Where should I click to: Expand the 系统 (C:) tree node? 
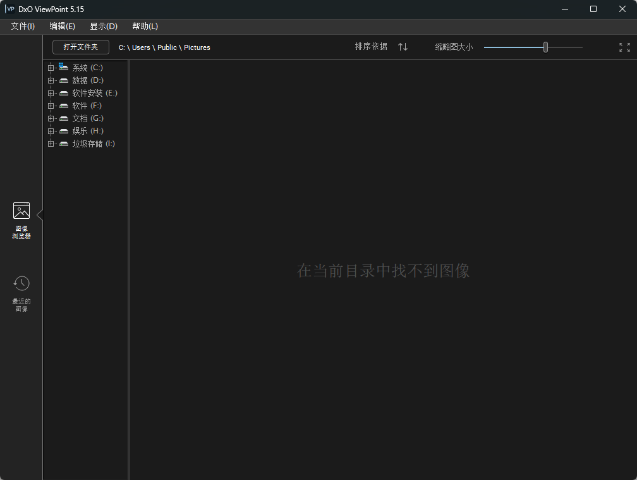(51, 68)
